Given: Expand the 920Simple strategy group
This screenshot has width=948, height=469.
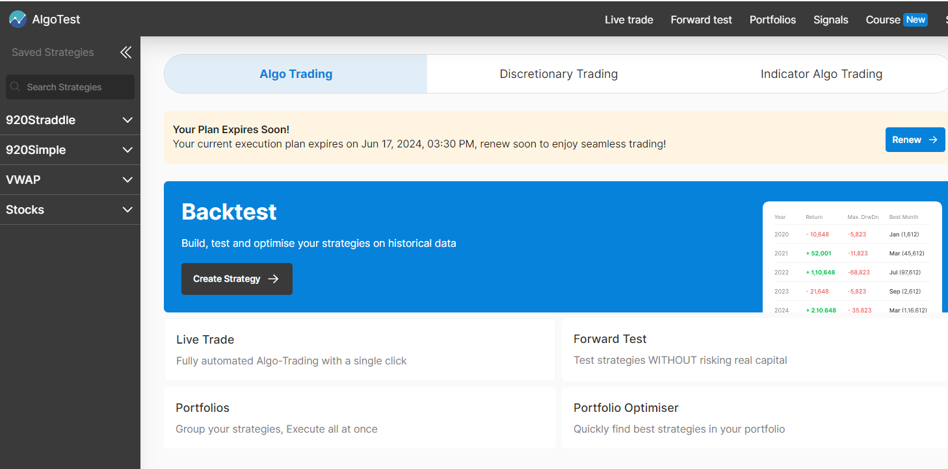Looking at the screenshot, I should tap(127, 150).
